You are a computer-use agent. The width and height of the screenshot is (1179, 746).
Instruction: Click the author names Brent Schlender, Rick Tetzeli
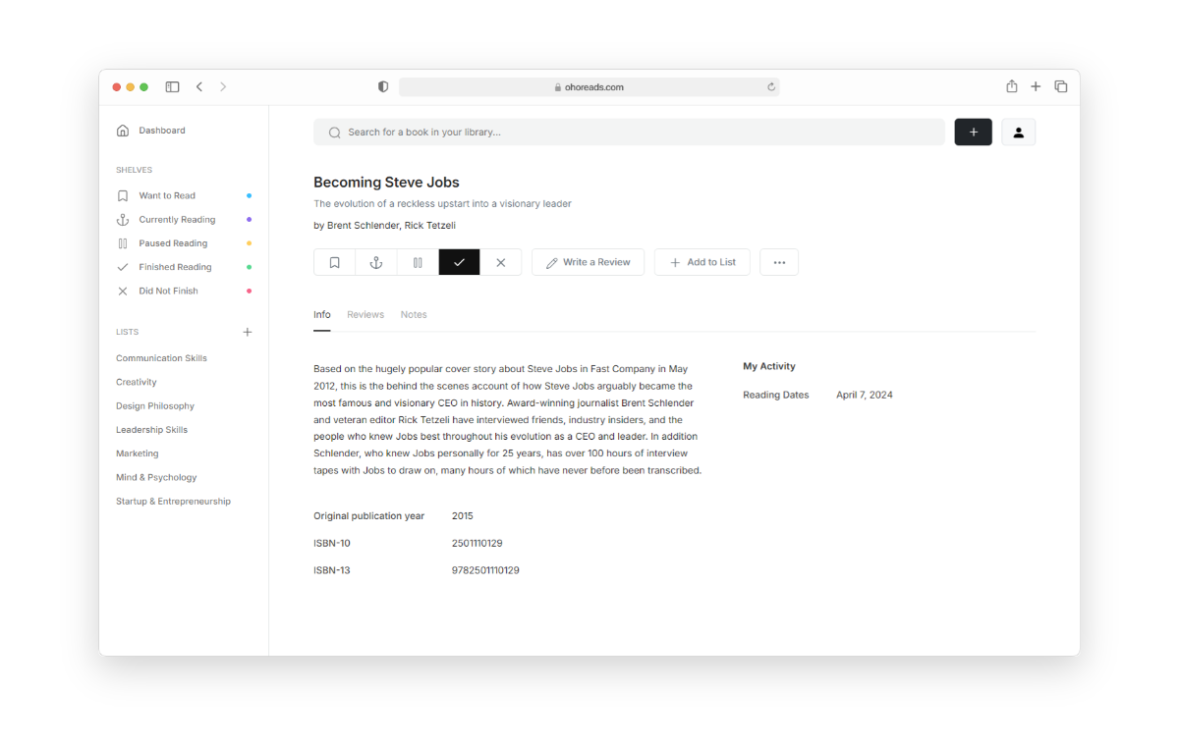point(391,226)
